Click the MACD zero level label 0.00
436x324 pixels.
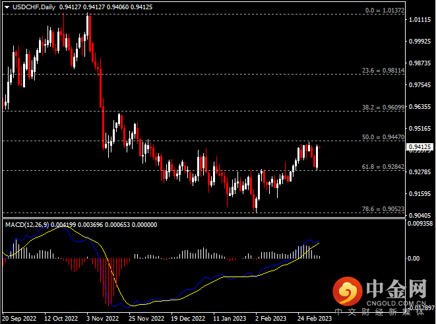pyautogui.click(x=414, y=259)
